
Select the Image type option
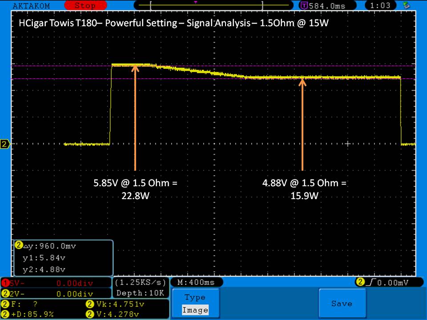(195, 310)
